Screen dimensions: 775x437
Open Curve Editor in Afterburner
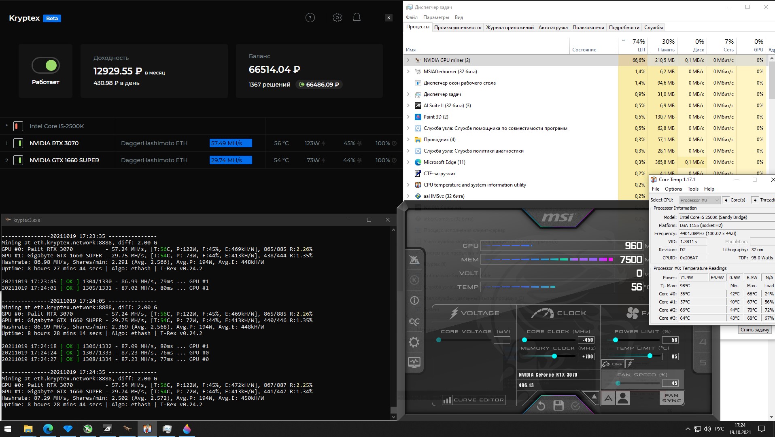pos(473,400)
